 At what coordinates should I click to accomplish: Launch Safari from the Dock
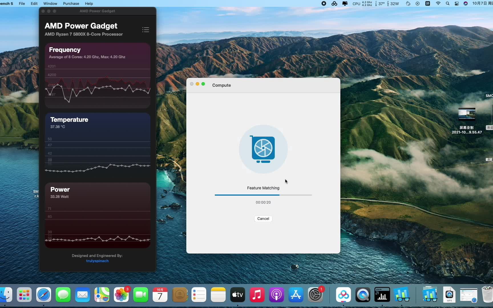[x=44, y=295]
